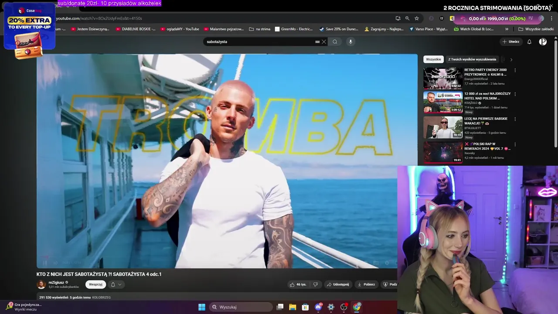This screenshot has height=314, width=558.
Task: Expand subscription notification bell dropdown
Action: click(x=116, y=284)
